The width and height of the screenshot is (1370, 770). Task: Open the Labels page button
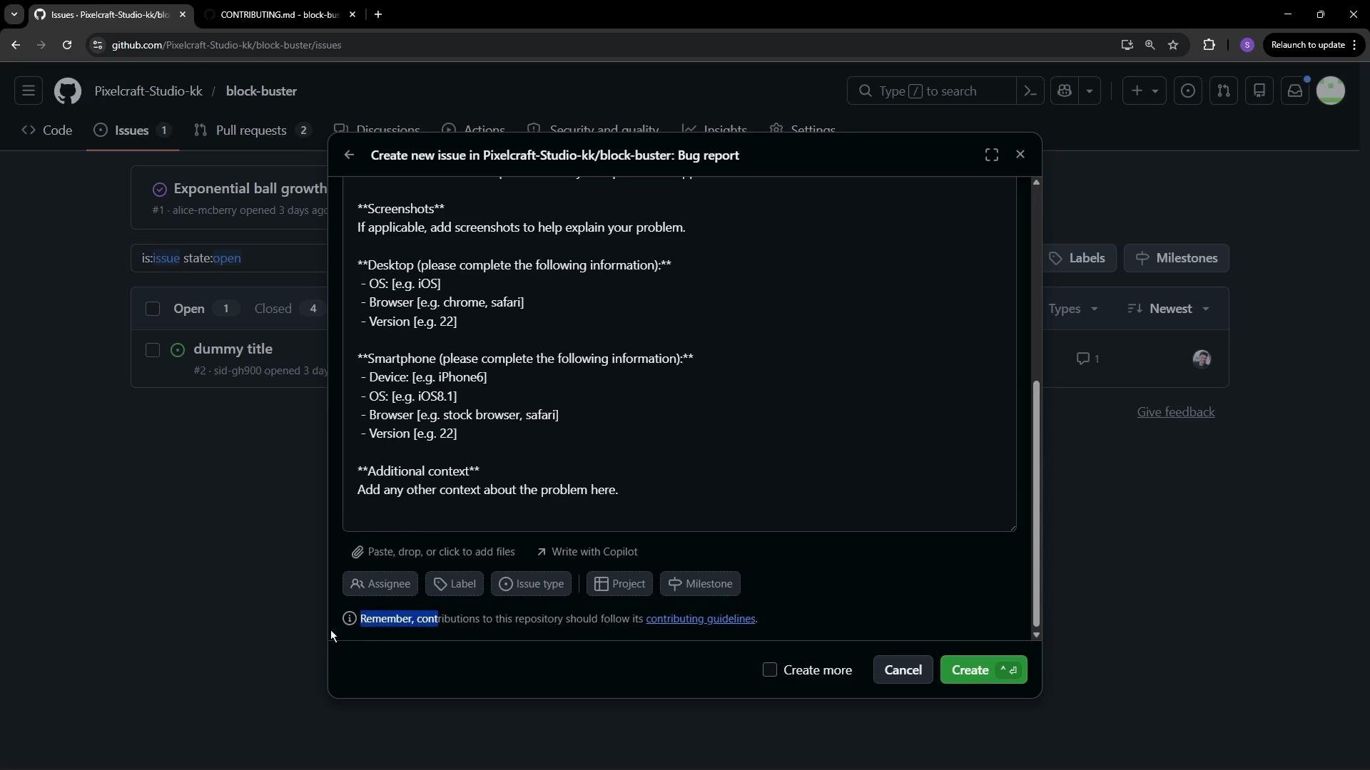click(x=1077, y=258)
